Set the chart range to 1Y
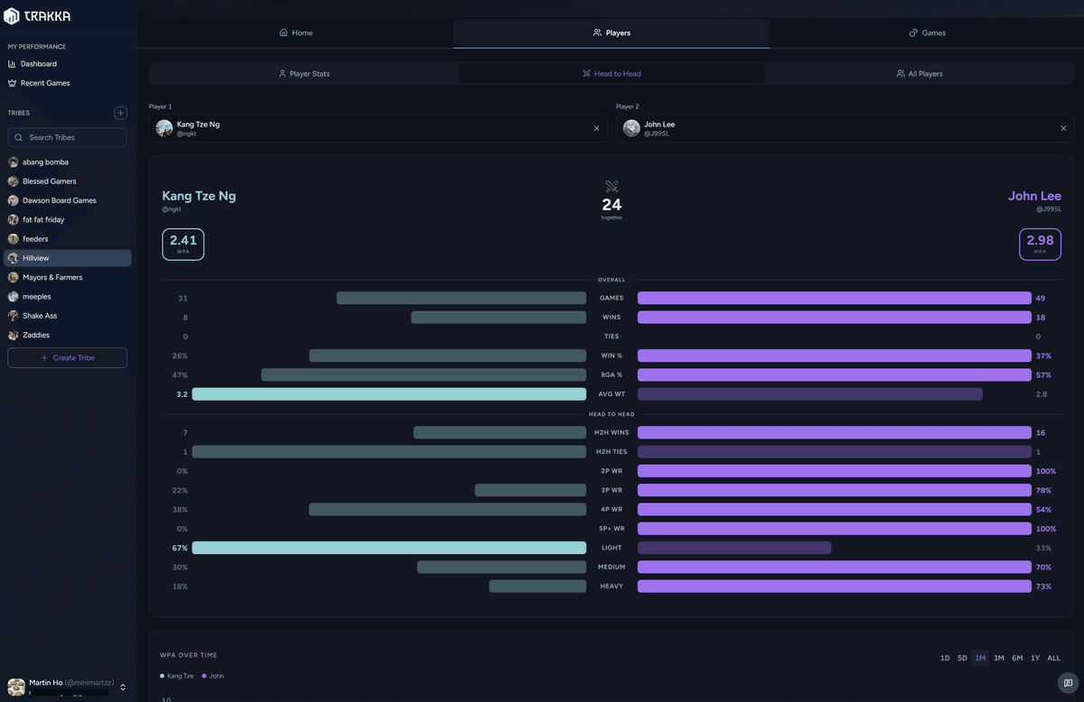1084x702 pixels. (x=1035, y=658)
